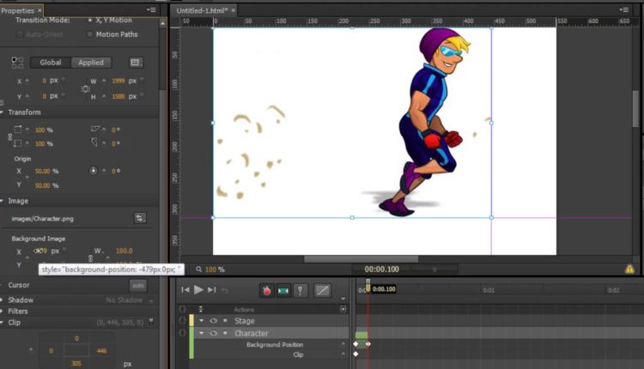Open Character actions curly braces icon
This screenshot has height=369, width=644.
[182, 333]
